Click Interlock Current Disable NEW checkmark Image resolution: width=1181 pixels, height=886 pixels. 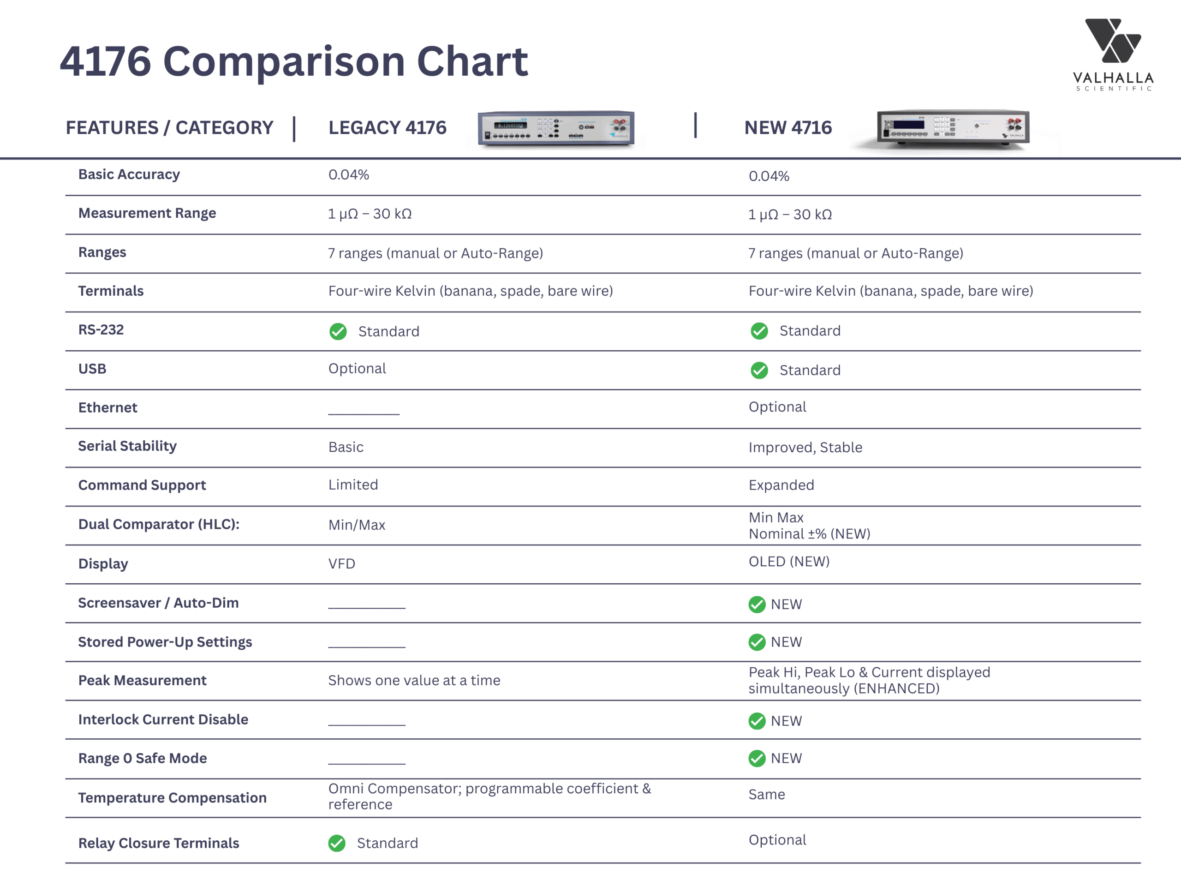point(757,721)
